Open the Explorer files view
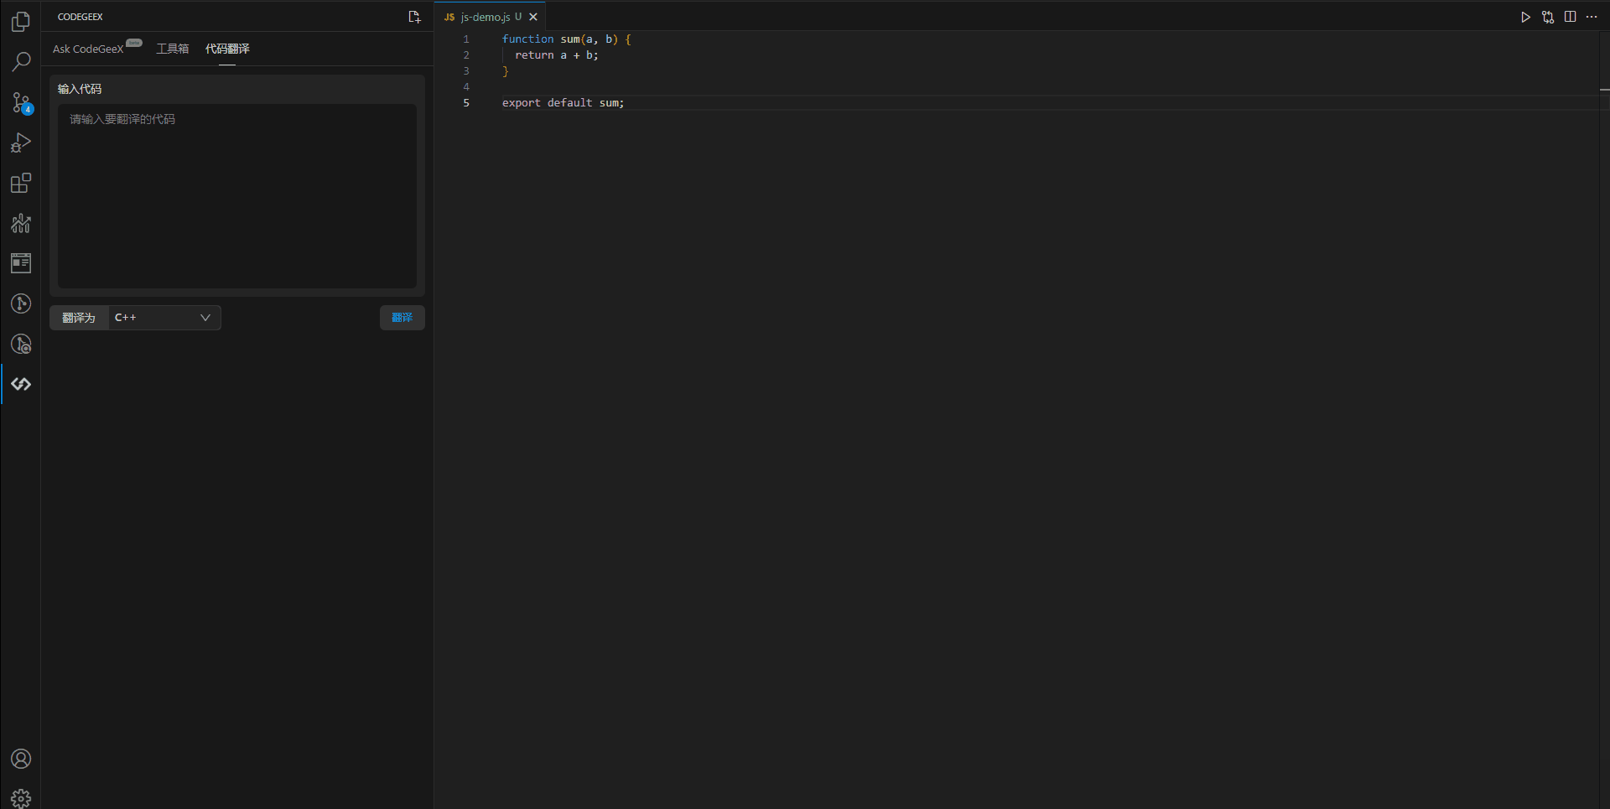1610x809 pixels. click(21, 22)
